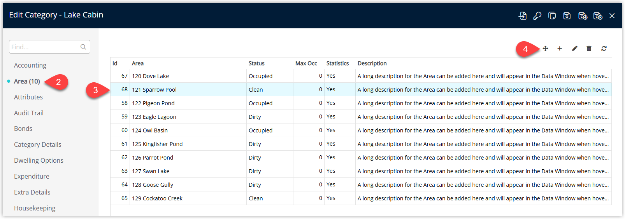Click Clean status of 121 Sparrow Pool
Viewport: 625px width, 219px height.
pyautogui.click(x=256, y=90)
